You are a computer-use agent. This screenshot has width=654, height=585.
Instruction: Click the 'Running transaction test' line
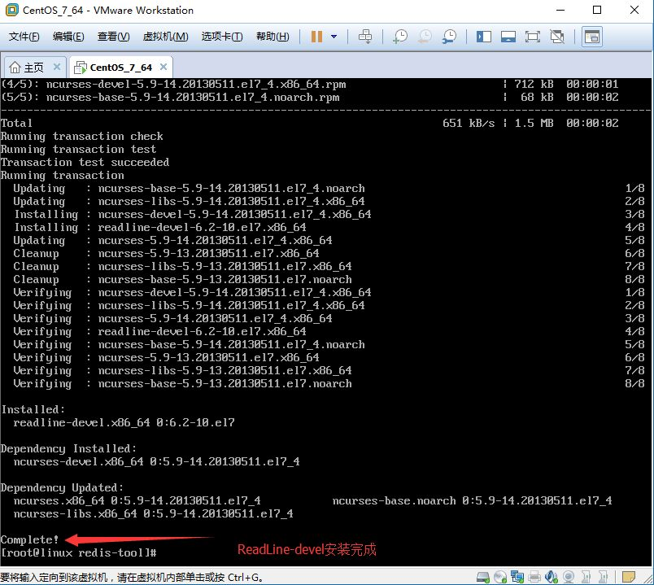(79, 150)
